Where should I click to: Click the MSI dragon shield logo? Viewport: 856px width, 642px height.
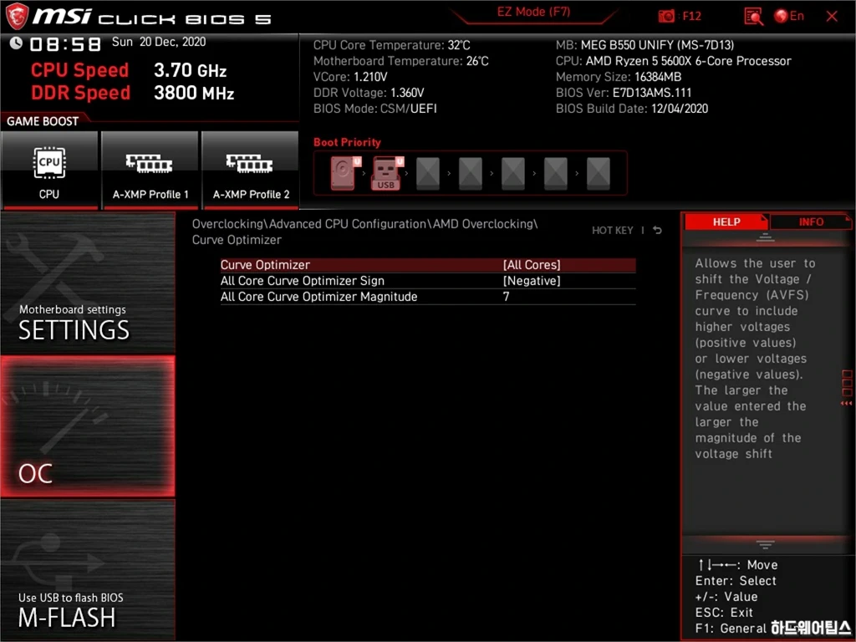pyautogui.click(x=17, y=17)
